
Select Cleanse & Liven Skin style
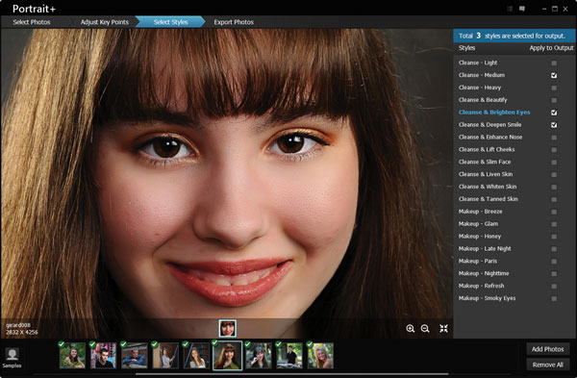point(486,174)
